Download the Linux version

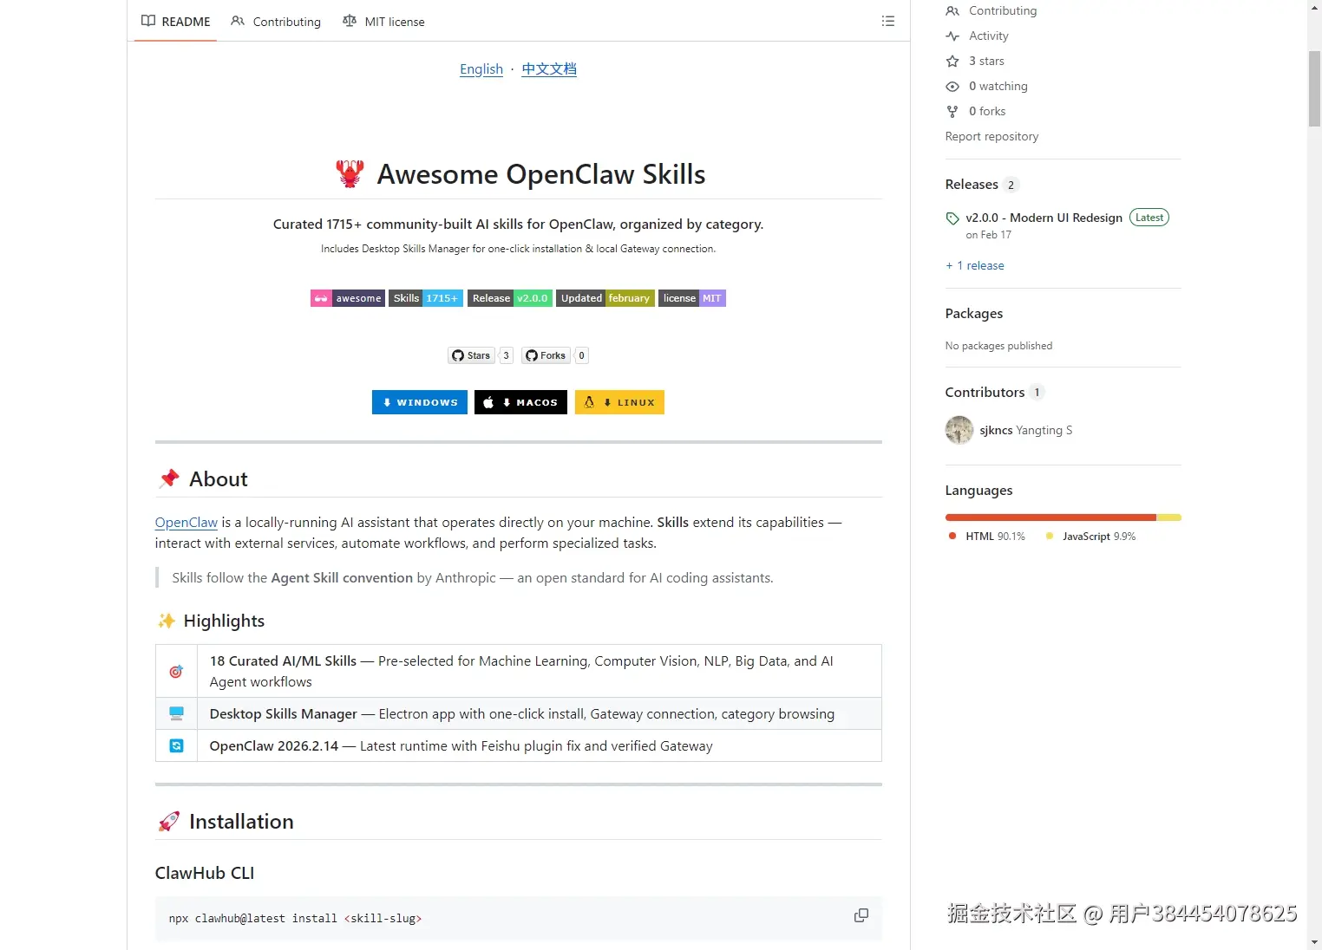click(x=619, y=402)
